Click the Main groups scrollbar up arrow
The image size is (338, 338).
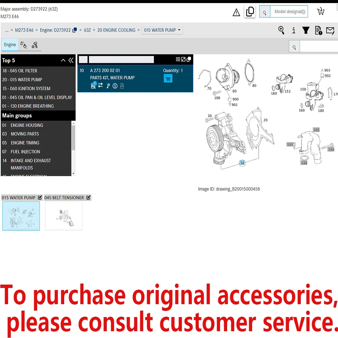tap(73, 123)
